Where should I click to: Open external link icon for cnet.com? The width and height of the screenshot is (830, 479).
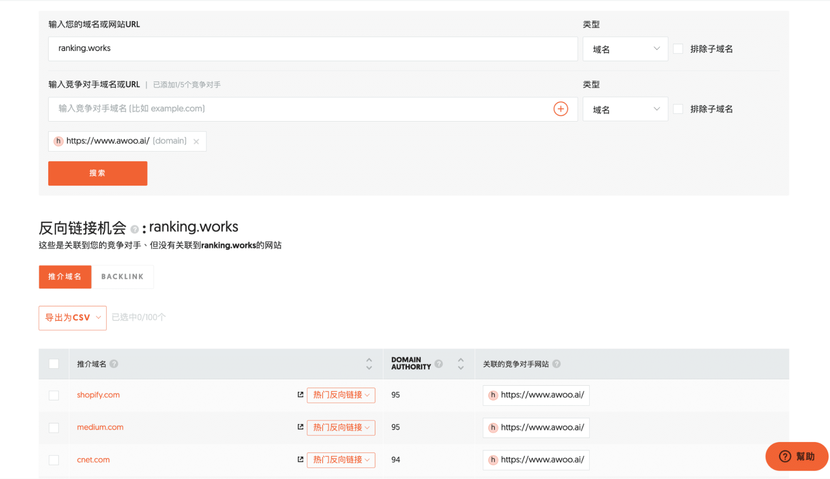pos(300,459)
